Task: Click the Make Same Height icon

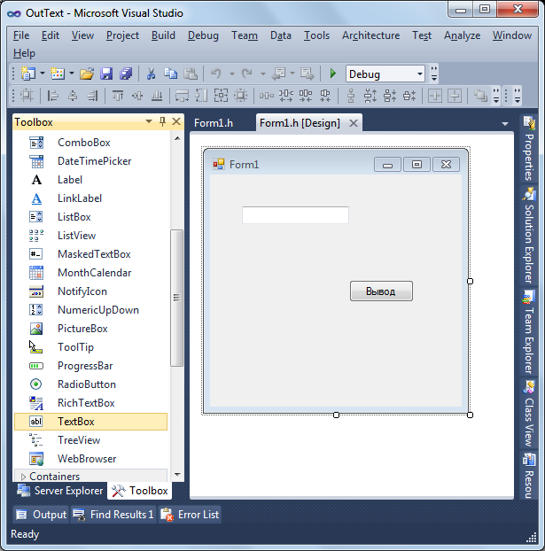Action: [201, 96]
